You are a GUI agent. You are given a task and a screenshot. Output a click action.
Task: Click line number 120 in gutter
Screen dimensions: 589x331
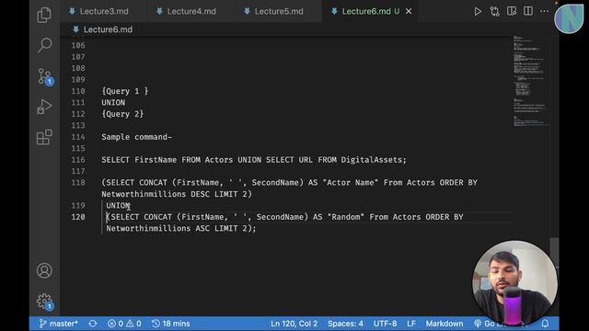(78, 217)
